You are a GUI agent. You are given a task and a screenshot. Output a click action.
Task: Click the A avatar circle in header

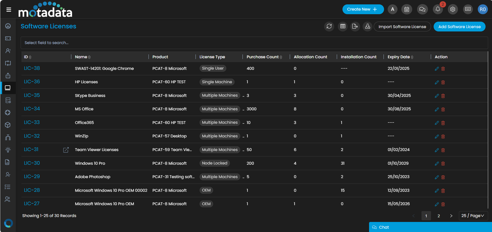point(393,10)
